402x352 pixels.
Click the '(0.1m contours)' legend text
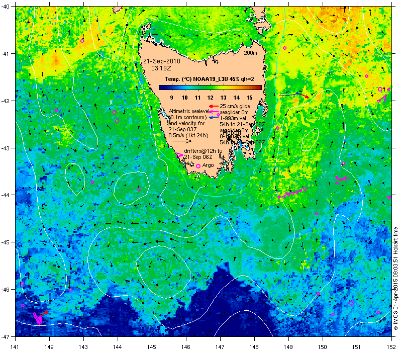pos(187,118)
